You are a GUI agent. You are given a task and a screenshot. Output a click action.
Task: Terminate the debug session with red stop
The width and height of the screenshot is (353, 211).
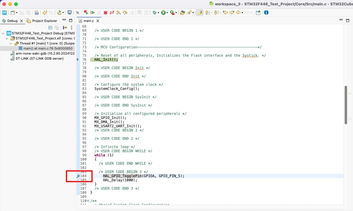pos(105,13)
